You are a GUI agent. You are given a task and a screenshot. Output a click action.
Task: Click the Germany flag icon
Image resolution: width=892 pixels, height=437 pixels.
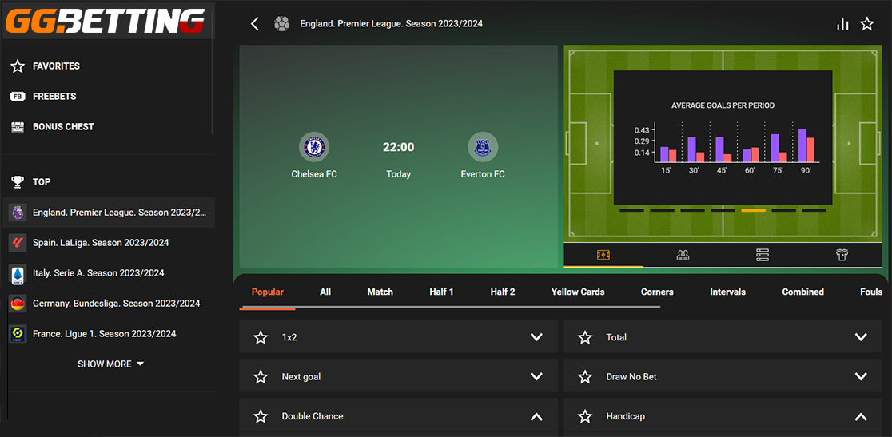(18, 304)
